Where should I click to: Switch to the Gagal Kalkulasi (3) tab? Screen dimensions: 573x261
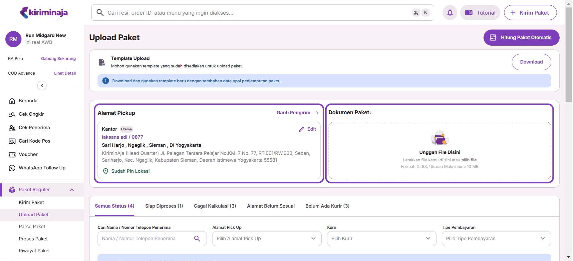coord(215,206)
